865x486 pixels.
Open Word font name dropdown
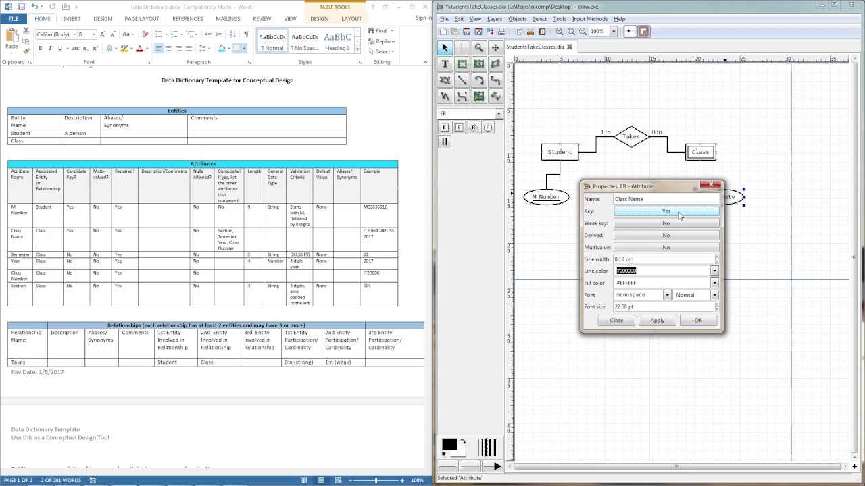[x=74, y=34]
